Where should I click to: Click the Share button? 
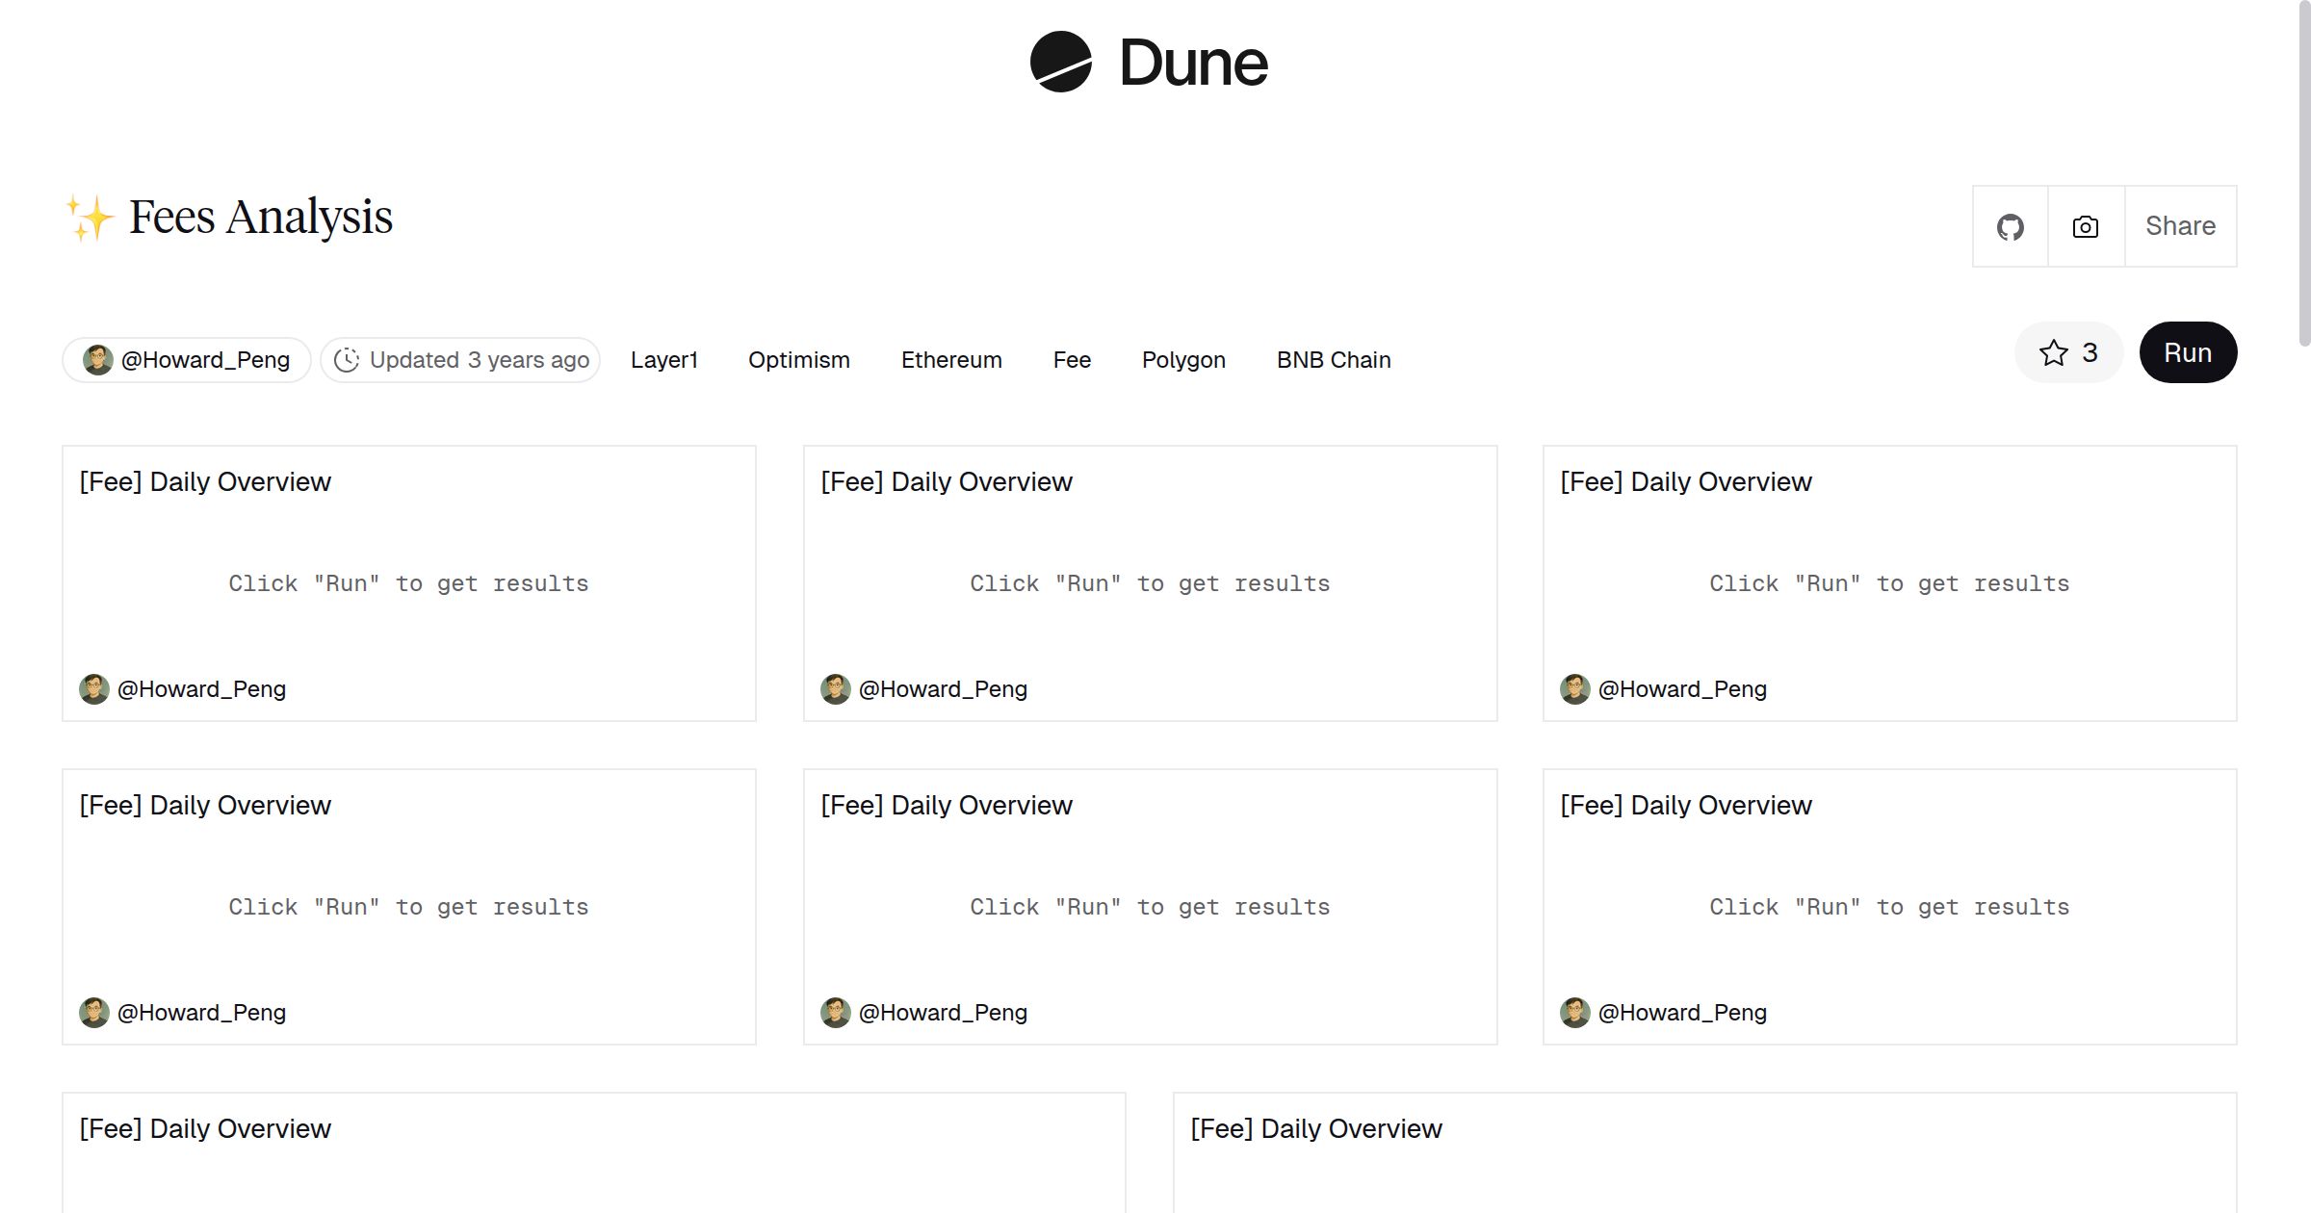[2180, 226]
